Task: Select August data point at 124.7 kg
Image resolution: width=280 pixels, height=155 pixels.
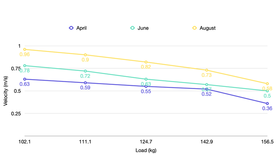Action: (146, 62)
